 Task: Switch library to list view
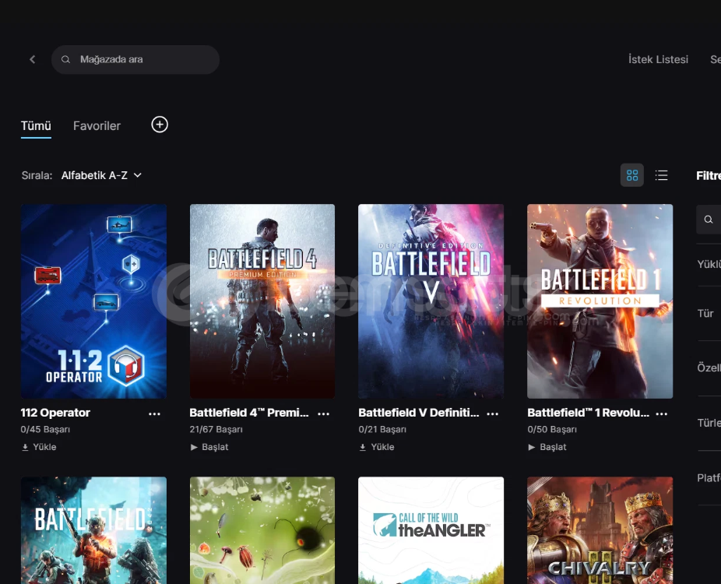click(661, 175)
